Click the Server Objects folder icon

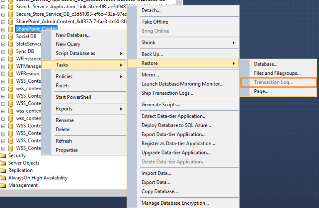coord(3,163)
